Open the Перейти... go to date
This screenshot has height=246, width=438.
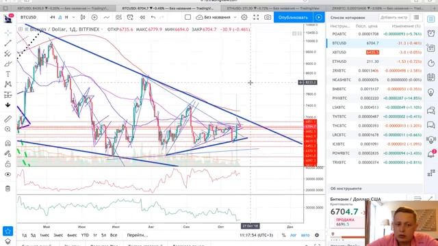pos(138,235)
